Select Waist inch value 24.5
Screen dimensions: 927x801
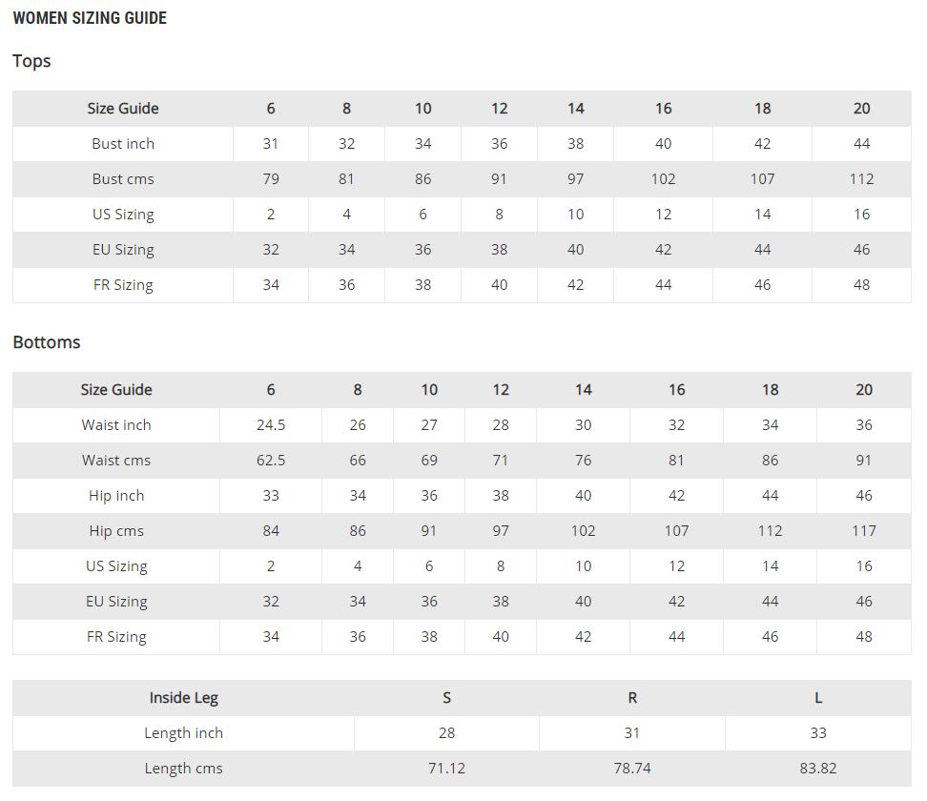(271, 425)
